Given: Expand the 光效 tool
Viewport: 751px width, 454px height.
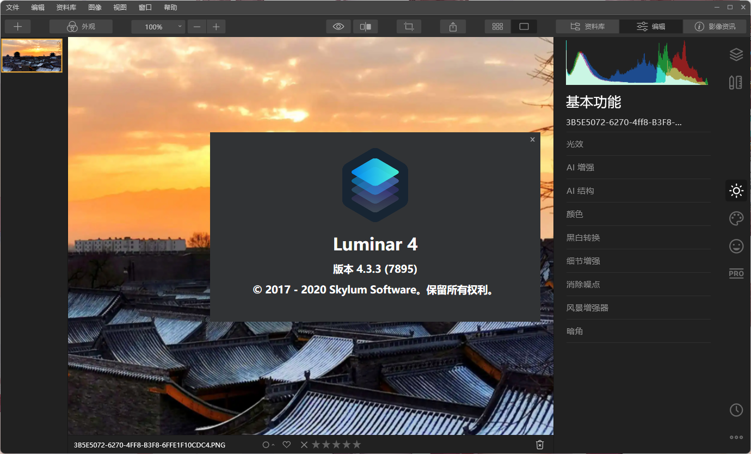Looking at the screenshot, I should point(638,144).
